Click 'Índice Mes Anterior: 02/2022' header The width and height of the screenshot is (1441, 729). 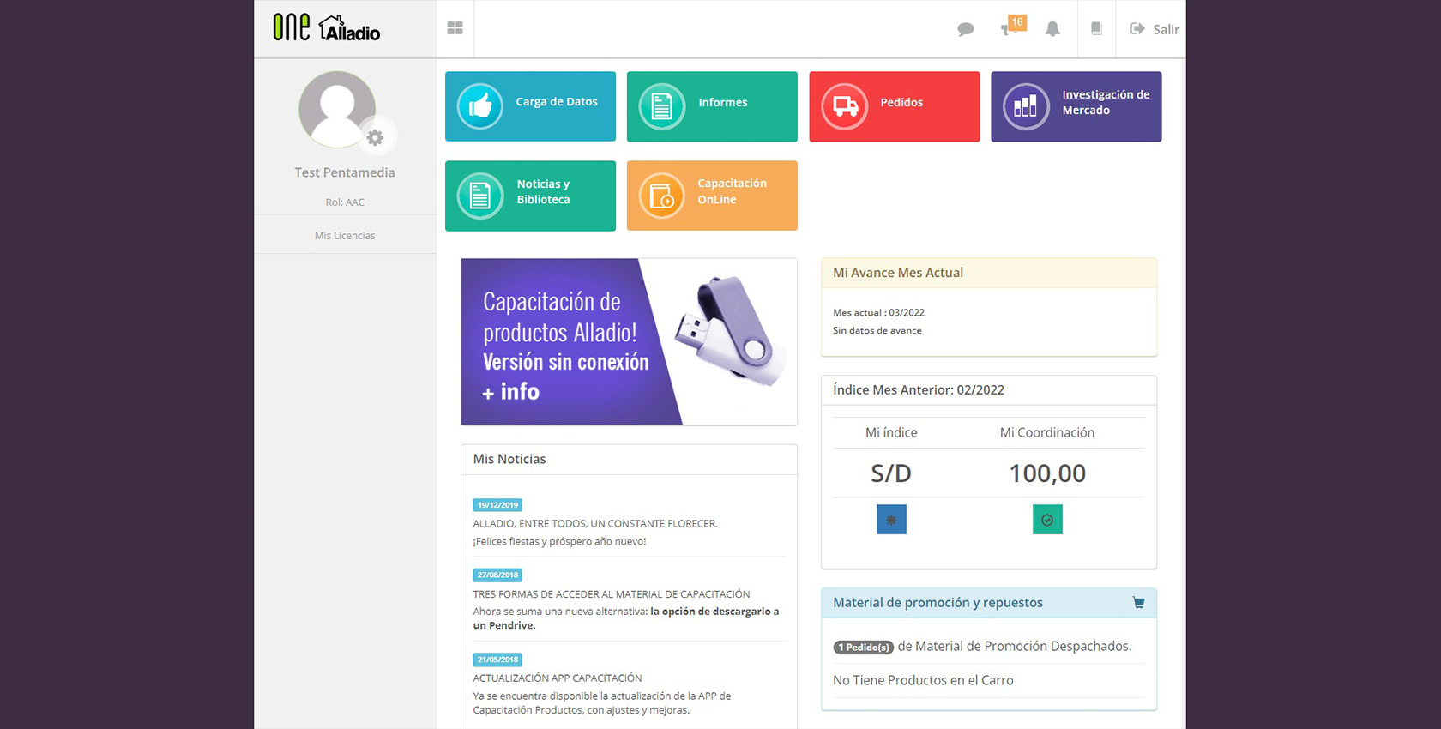point(919,389)
